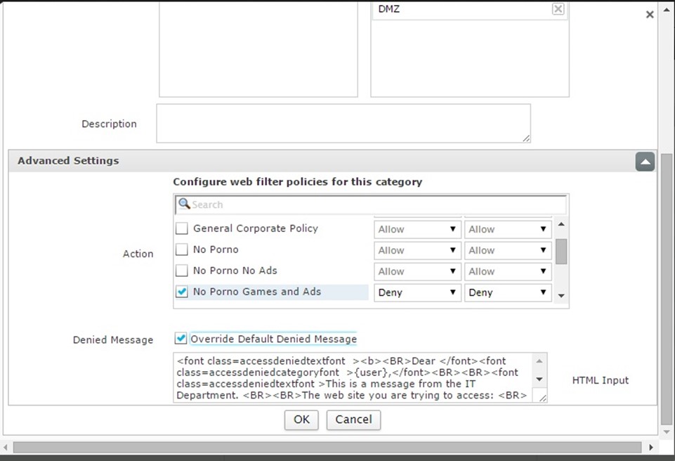Remove the DMZ entry with its X icon
This screenshot has height=461, width=675.
pyautogui.click(x=558, y=8)
